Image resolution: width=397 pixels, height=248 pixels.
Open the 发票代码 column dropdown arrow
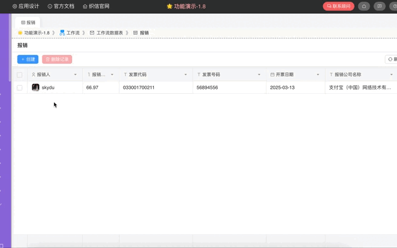pyautogui.click(x=186, y=74)
